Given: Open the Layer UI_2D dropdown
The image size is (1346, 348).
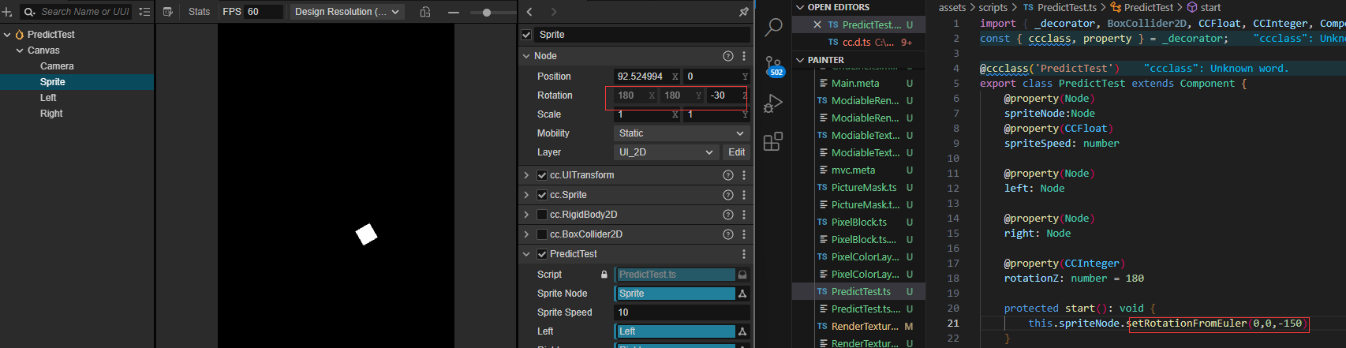Looking at the screenshot, I should pyautogui.click(x=667, y=152).
